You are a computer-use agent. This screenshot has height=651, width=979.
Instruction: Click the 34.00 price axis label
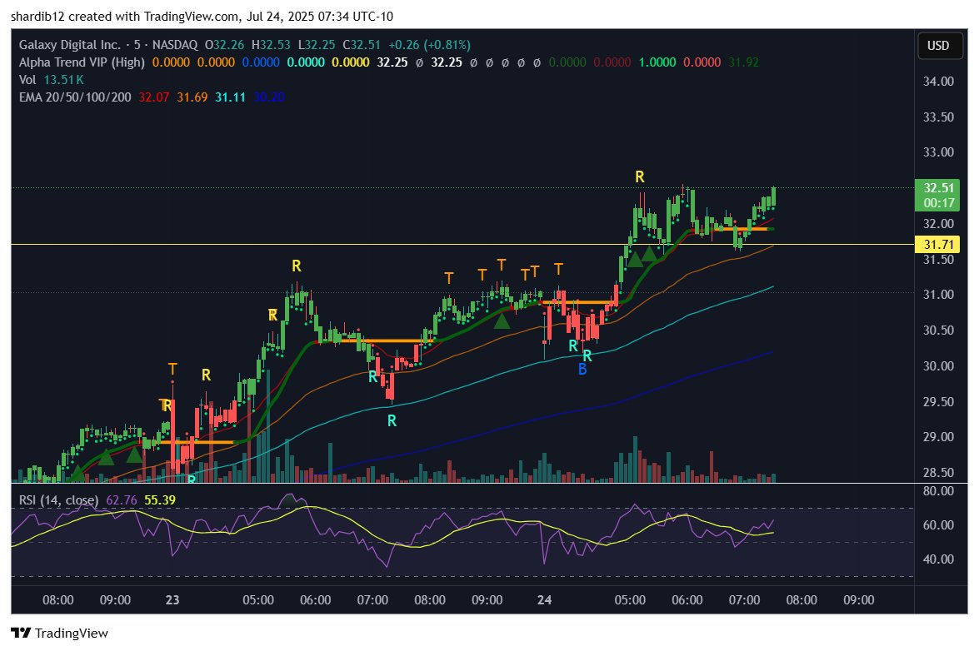[938, 82]
